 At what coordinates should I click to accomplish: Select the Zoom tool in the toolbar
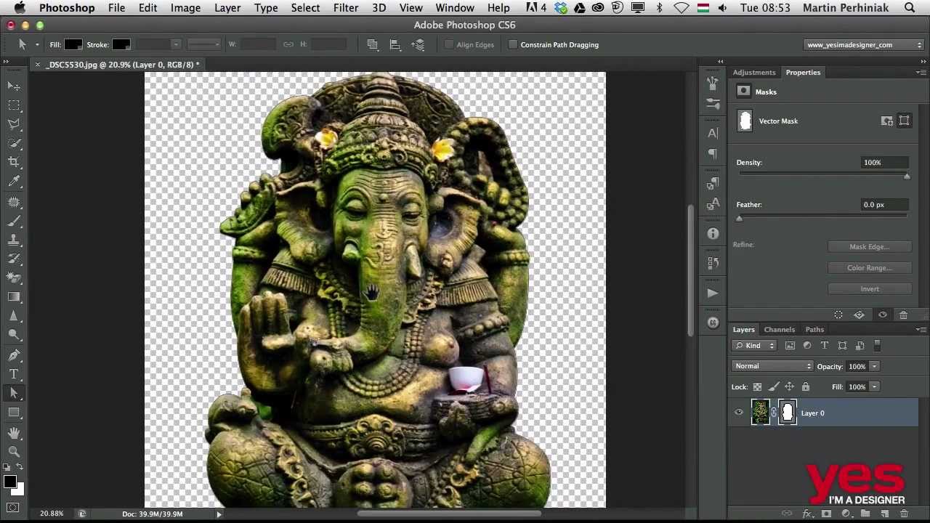[15, 452]
